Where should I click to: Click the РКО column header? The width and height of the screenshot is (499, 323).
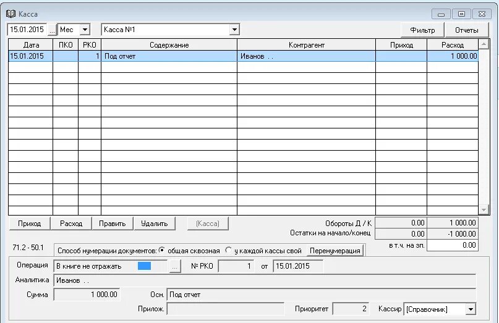[90, 45]
